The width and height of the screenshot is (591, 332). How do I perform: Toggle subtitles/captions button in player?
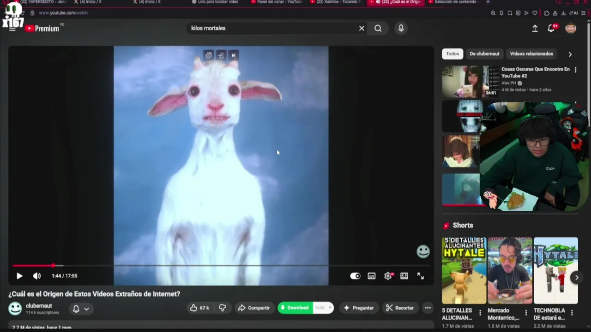tap(372, 276)
